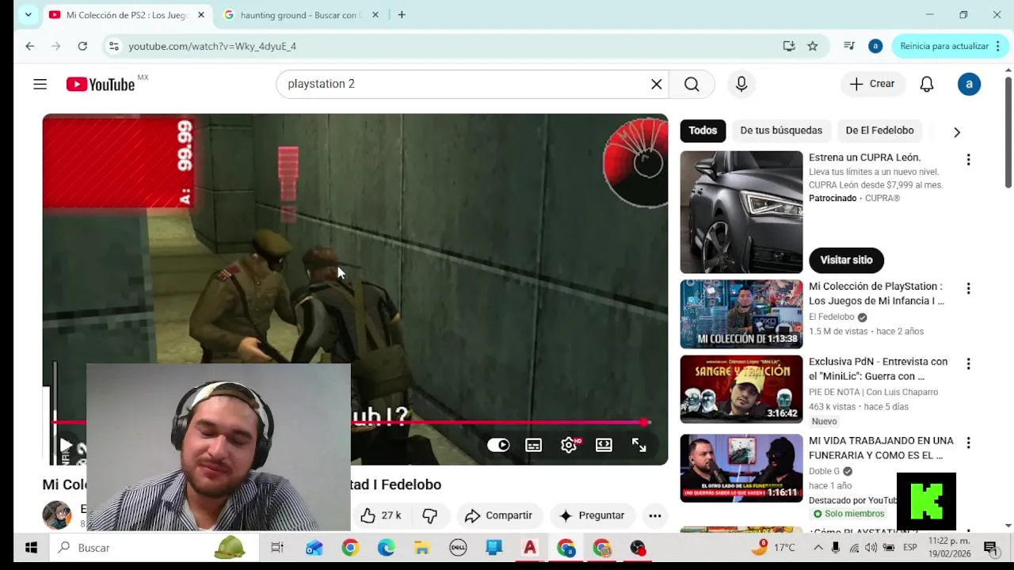Show more filter chips with arrow

click(x=957, y=132)
